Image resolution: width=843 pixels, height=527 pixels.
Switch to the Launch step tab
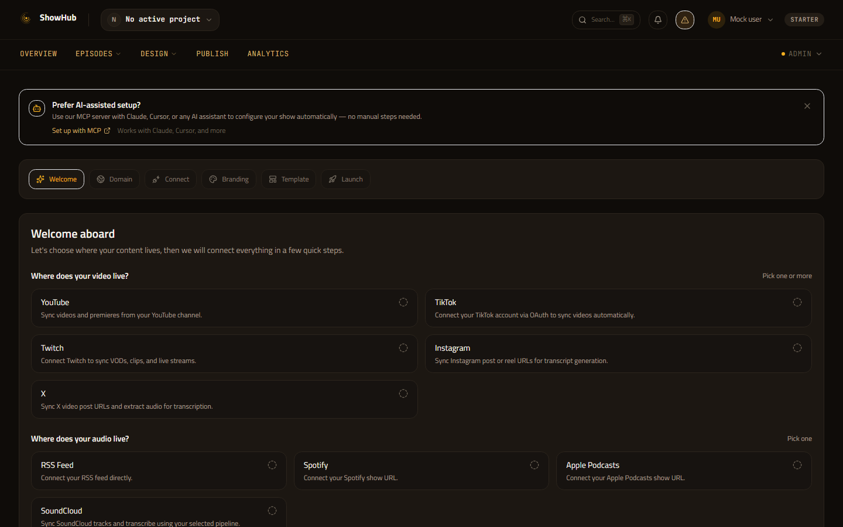coord(345,179)
